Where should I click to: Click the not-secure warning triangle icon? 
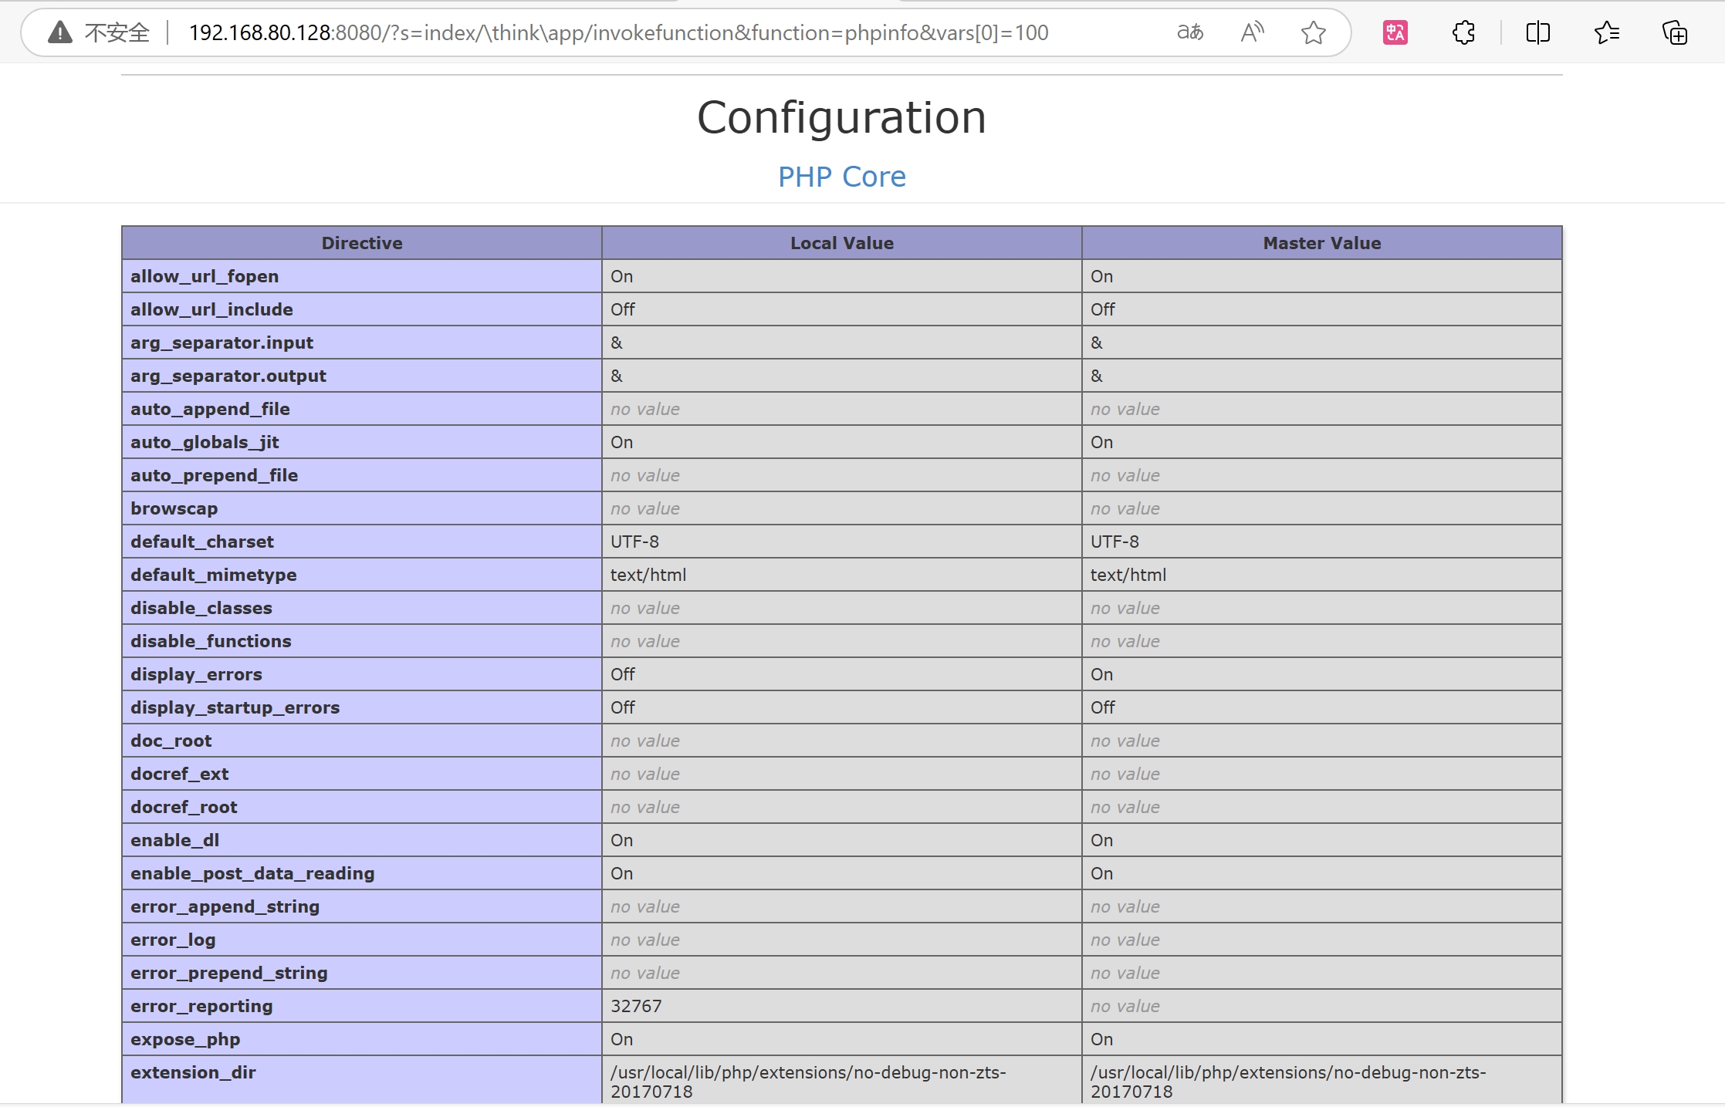59,33
